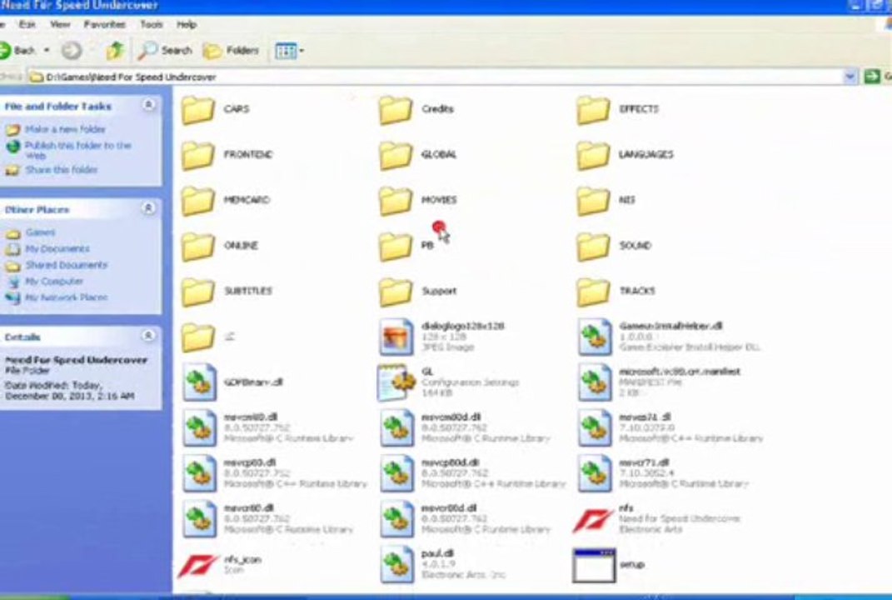Select the paul.dll file
892x600 pixels.
tap(442, 564)
